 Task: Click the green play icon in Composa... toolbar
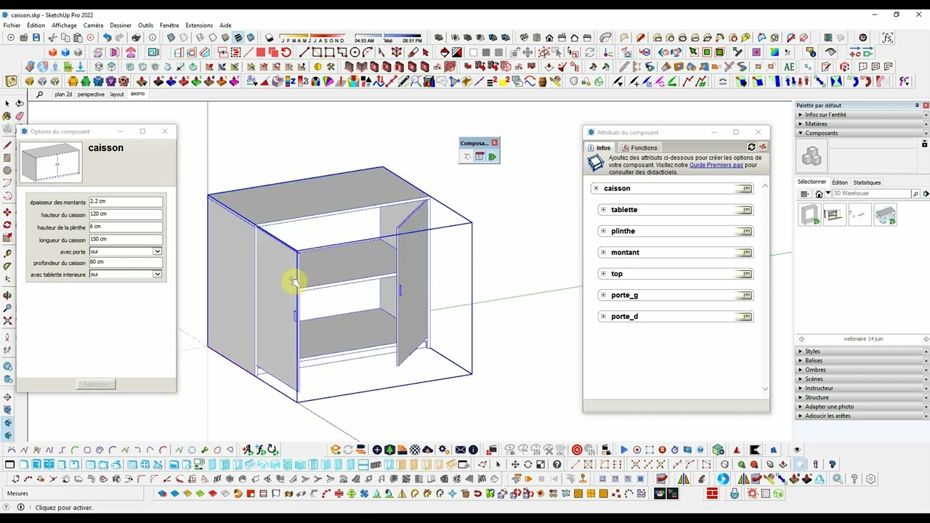(493, 157)
